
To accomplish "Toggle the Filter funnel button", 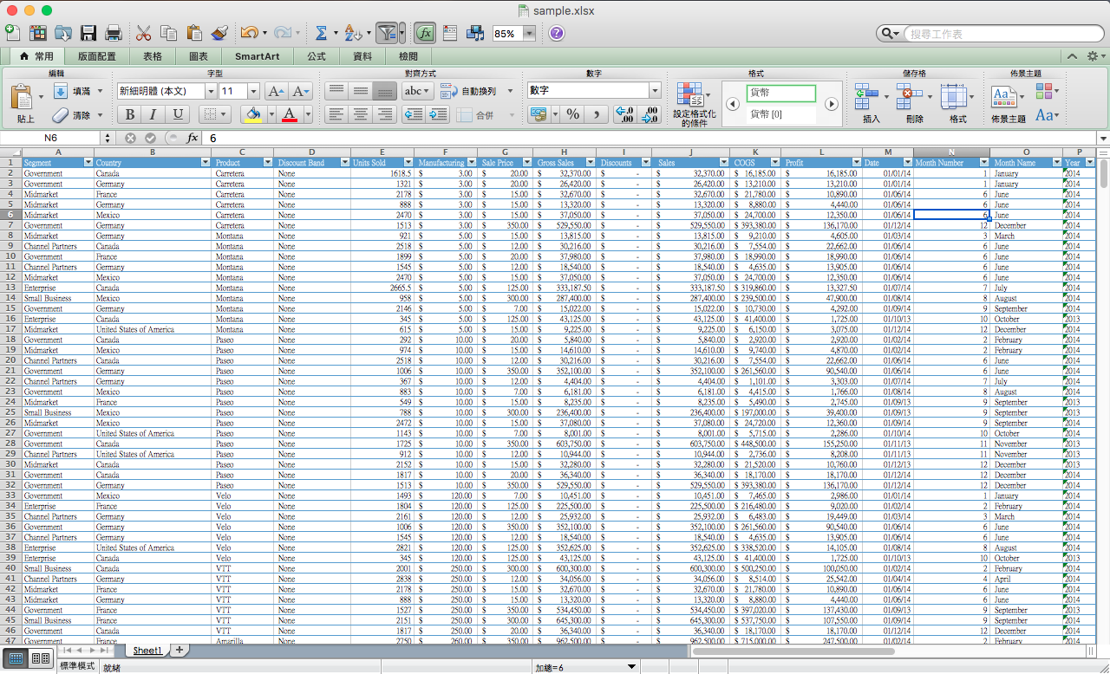I will click(388, 34).
